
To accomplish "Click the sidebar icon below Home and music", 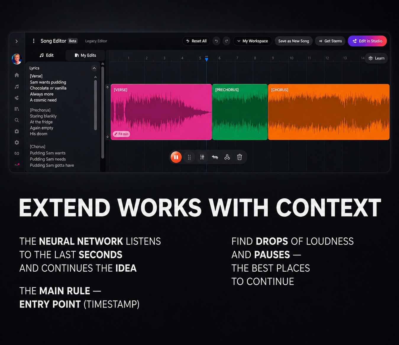I will [17, 98].
